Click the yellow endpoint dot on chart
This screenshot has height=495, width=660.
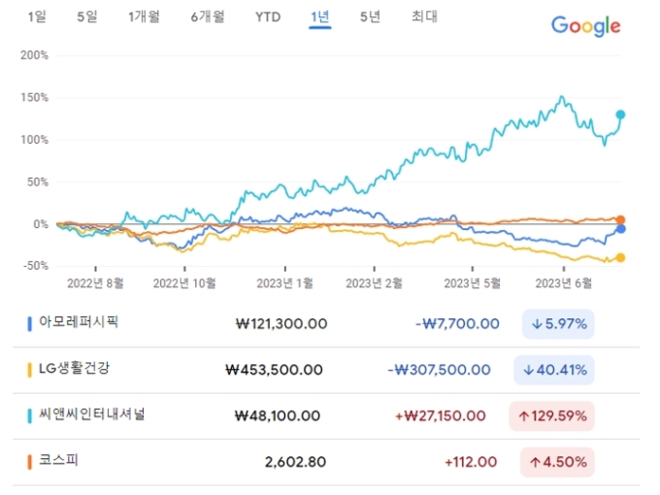click(620, 257)
